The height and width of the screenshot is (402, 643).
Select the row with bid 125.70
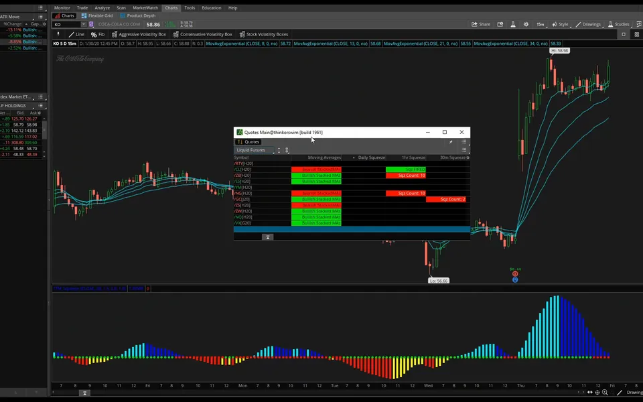(21, 119)
